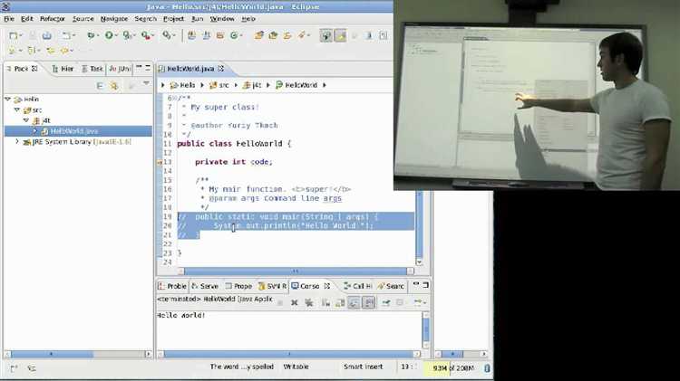Click the Clear Console icon
The width and height of the screenshot is (680, 381).
(325, 302)
